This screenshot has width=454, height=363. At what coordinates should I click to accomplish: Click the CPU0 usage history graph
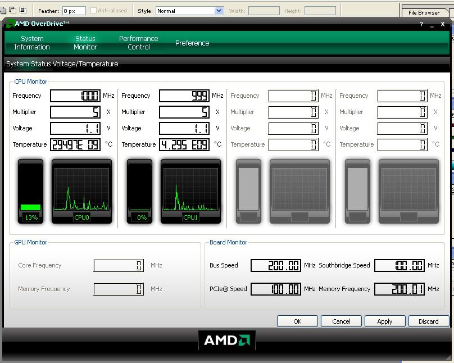(x=81, y=191)
